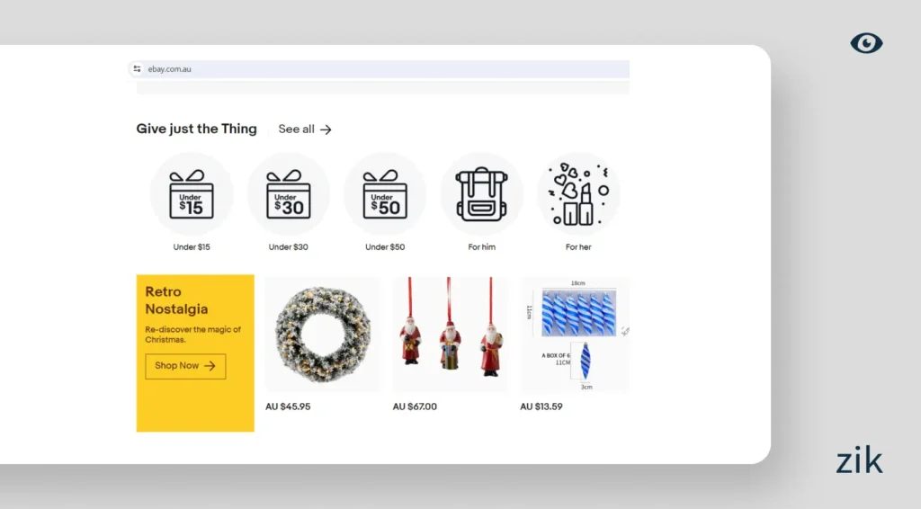Image resolution: width=921 pixels, height=509 pixels.
Task: Click the AU $45.95 price
Action: click(x=288, y=406)
